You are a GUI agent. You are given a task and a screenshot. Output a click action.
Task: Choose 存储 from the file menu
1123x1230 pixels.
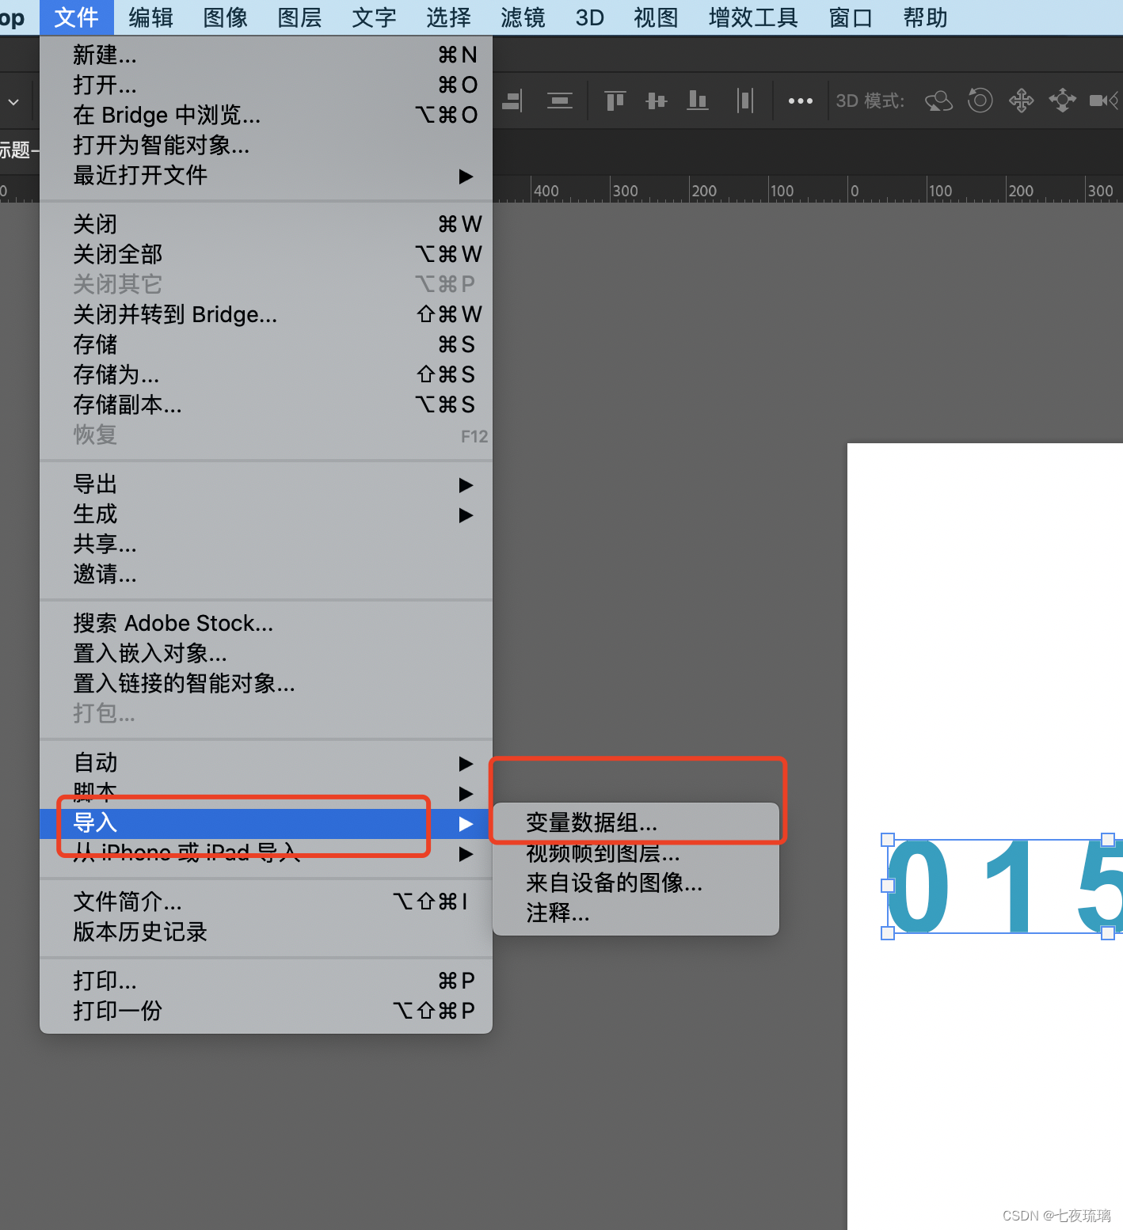(266, 345)
